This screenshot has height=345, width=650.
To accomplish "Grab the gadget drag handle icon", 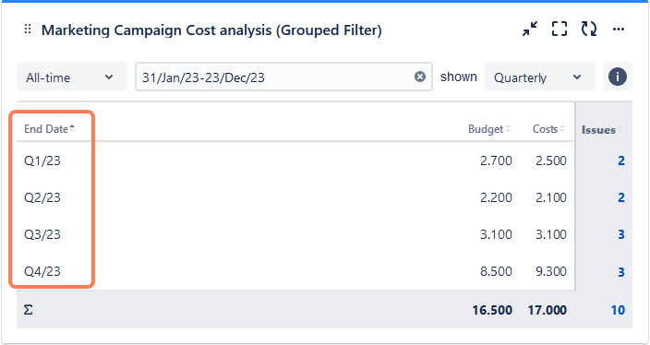I will coord(28,30).
